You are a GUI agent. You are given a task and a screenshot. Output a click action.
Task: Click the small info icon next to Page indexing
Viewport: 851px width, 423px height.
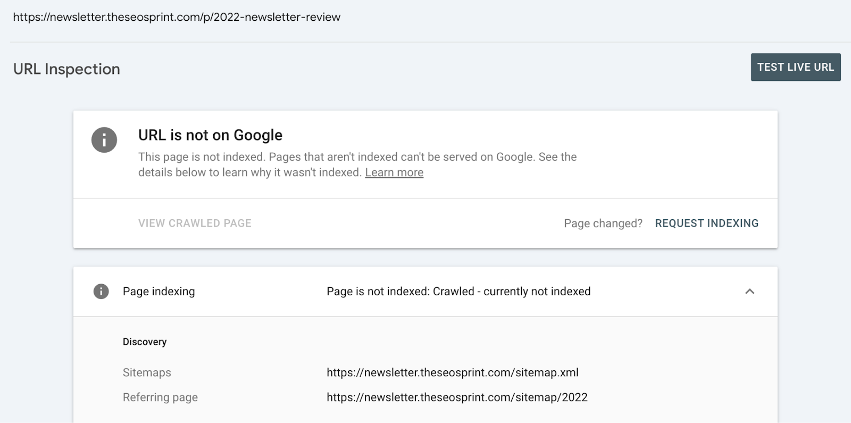click(101, 292)
